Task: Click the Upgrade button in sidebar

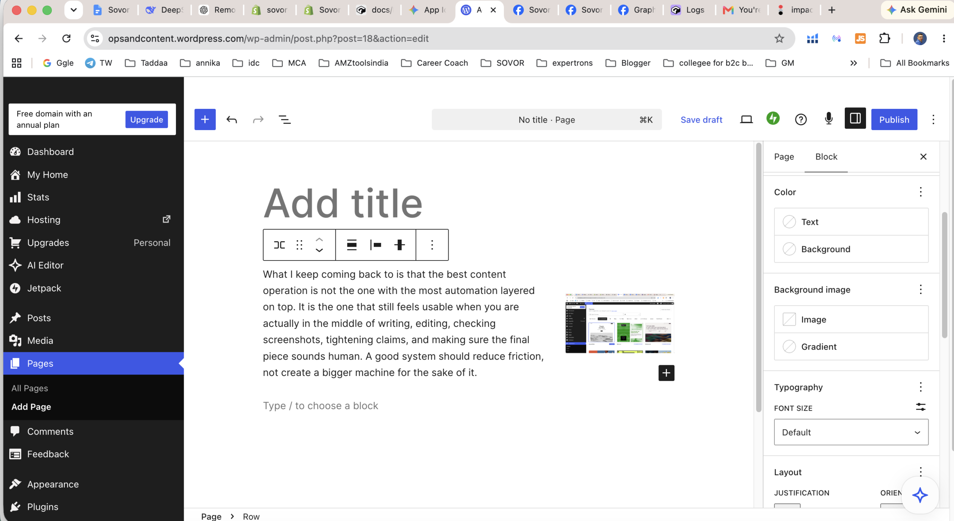Action: (146, 119)
